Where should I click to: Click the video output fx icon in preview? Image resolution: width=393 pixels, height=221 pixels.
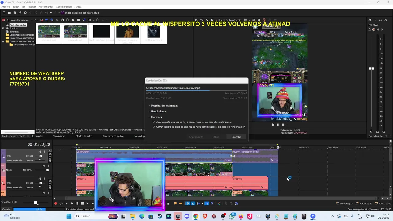pyautogui.click(x=207, y=20)
